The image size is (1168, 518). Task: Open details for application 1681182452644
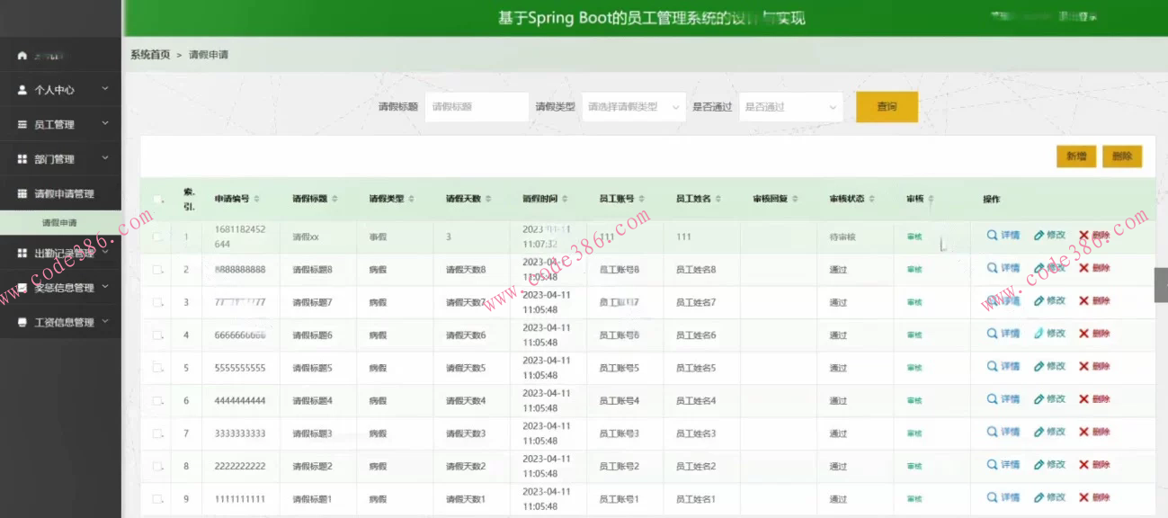(x=1007, y=235)
